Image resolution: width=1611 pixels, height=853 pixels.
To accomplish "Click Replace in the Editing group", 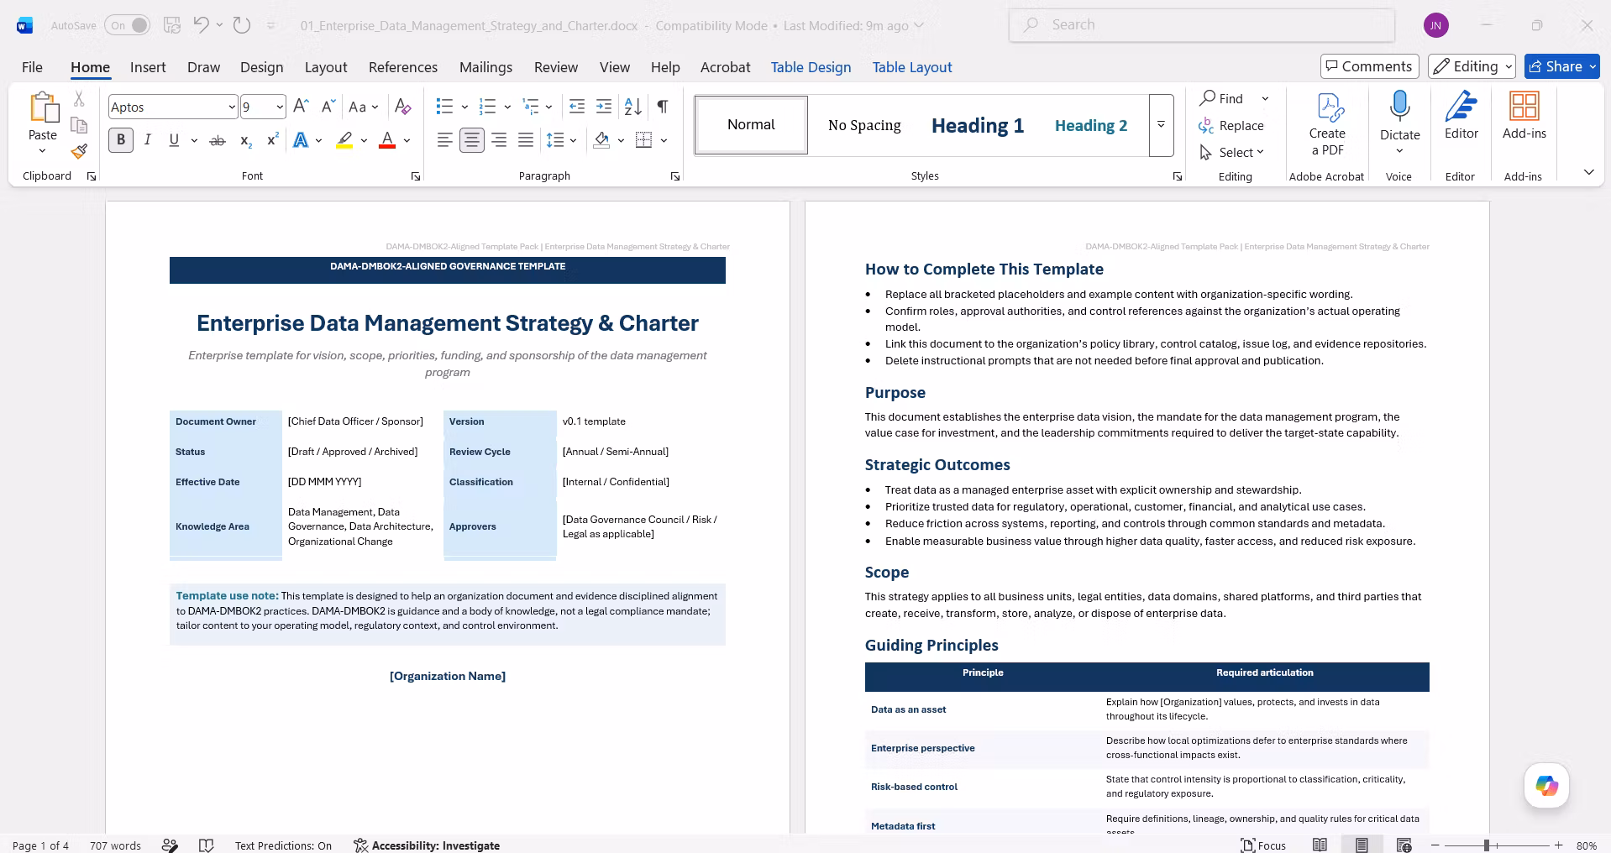I will pos(1231,125).
